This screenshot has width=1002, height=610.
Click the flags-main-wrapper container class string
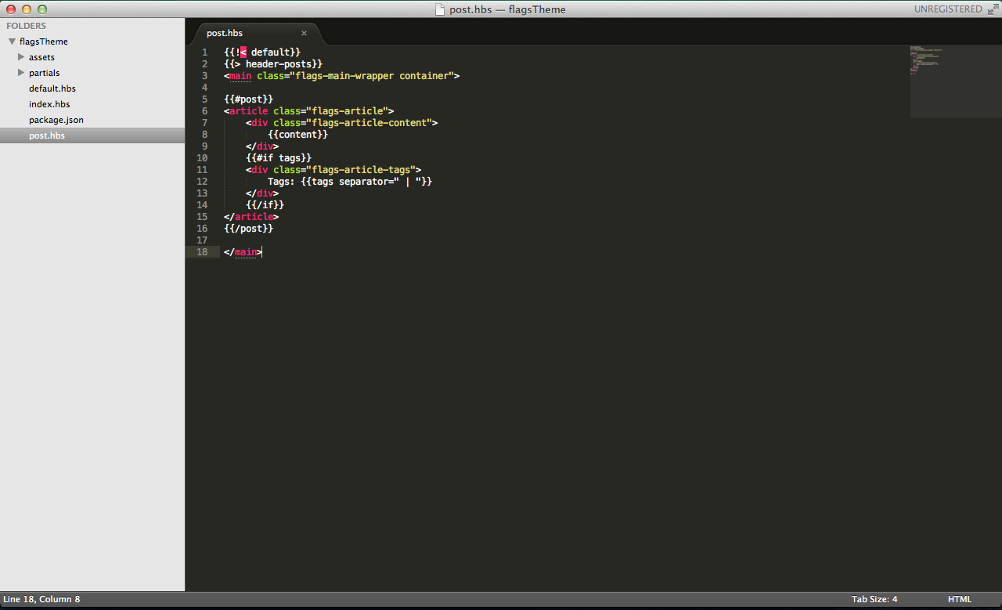pyautogui.click(x=372, y=75)
